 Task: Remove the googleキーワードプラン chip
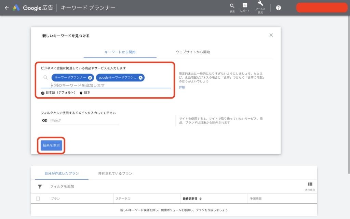point(140,78)
